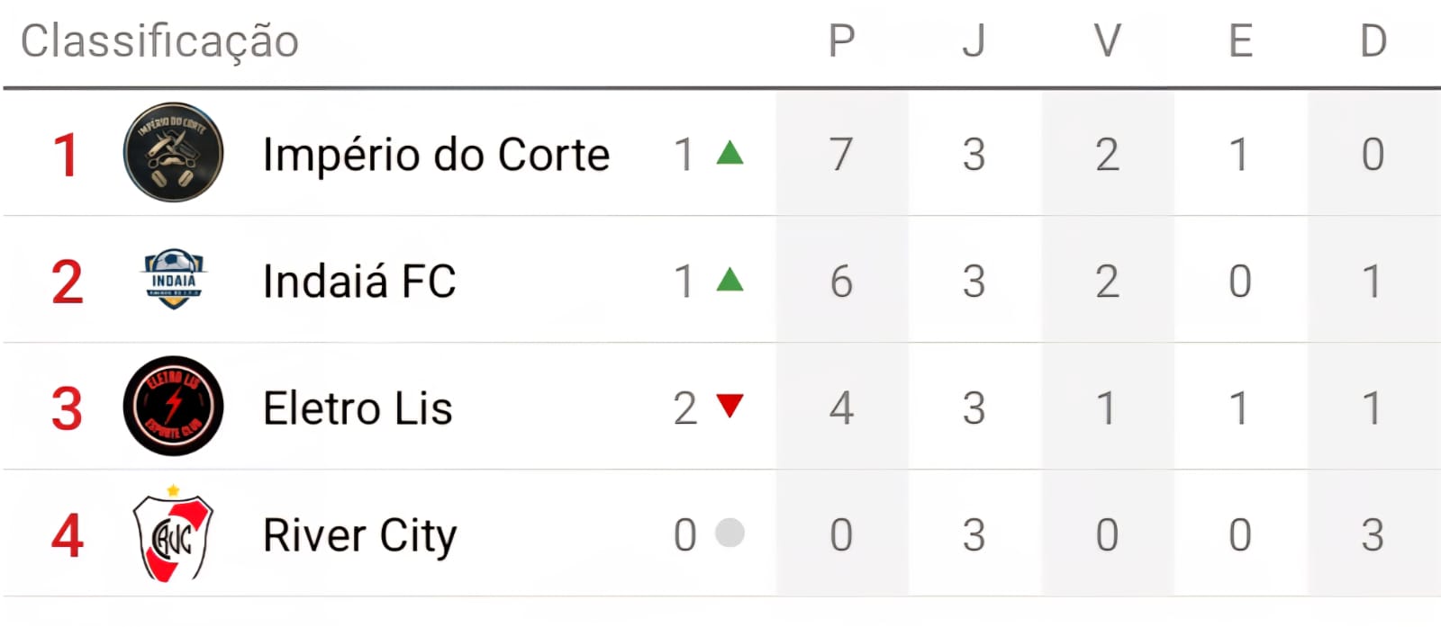Click red down arrow beside Eletro Lis

[730, 406]
